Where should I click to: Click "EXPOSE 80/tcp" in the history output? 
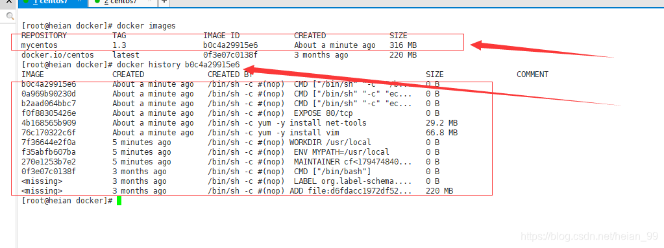point(323,113)
